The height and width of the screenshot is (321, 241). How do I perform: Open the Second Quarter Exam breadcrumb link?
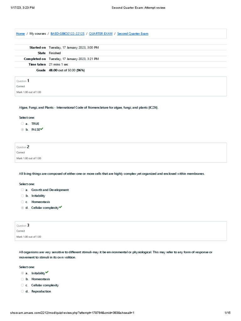pos(133,34)
